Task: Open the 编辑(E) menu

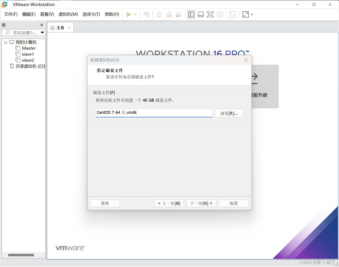Action: coord(29,14)
